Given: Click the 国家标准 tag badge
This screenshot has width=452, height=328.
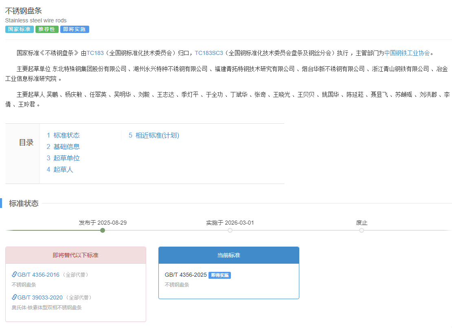Looking at the screenshot, I should pyautogui.click(x=19, y=29).
